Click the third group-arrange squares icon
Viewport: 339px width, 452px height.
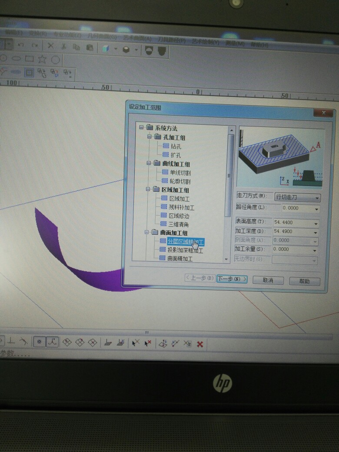pos(68,73)
